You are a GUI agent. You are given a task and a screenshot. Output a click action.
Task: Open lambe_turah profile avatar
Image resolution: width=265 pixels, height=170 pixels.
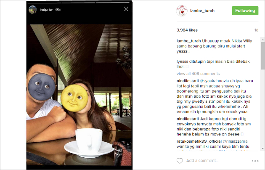tap(182, 11)
